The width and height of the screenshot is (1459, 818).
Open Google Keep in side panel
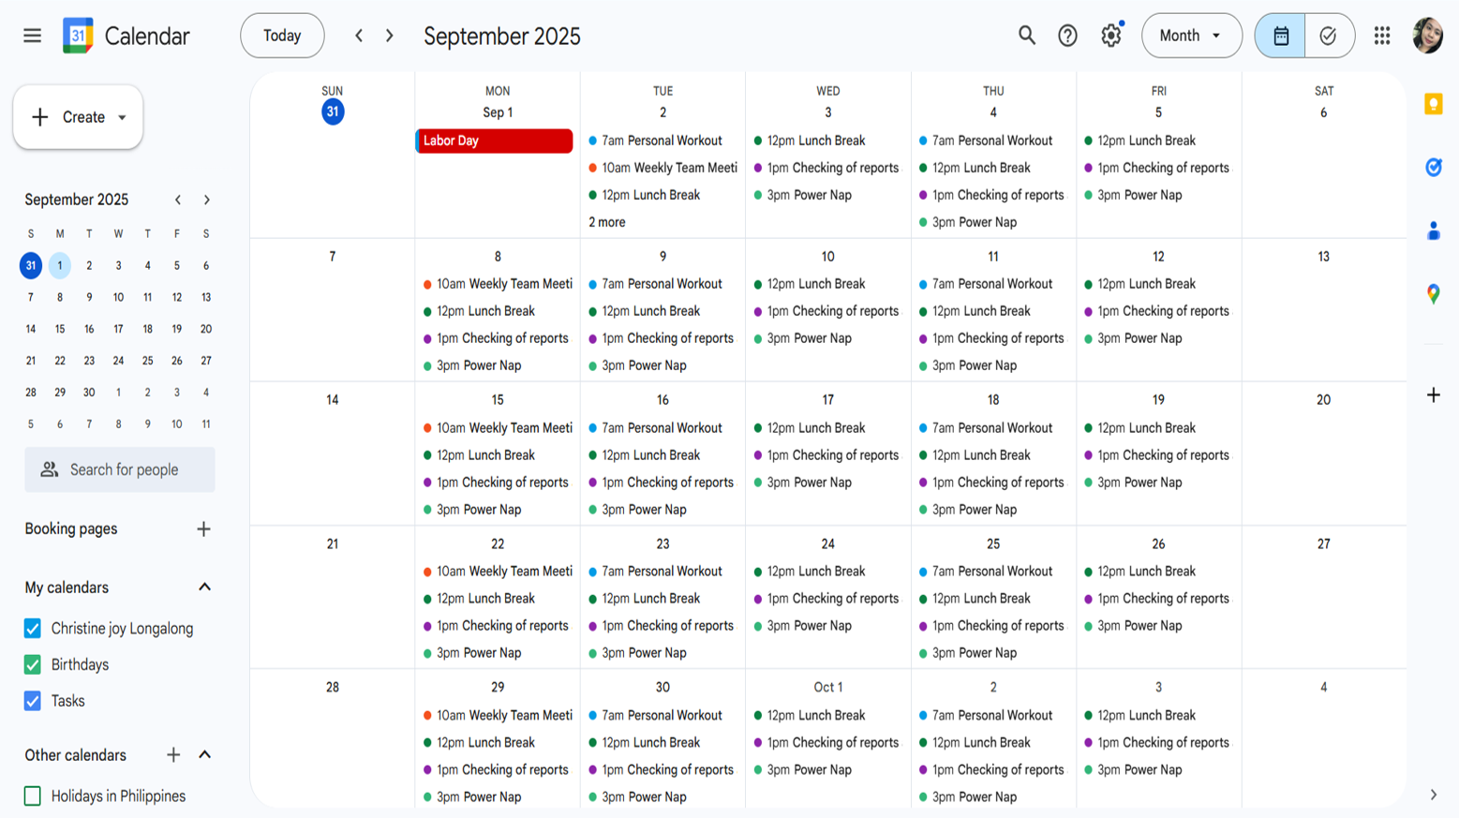[x=1433, y=104]
